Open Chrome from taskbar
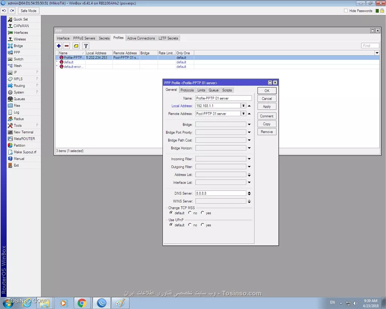 82,303
